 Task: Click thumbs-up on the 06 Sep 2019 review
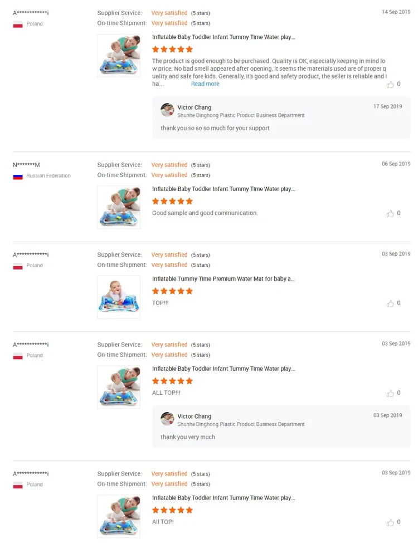click(391, 214)
